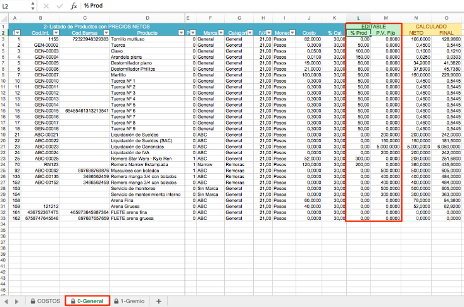Click the 'Destornillador Phillips' cell
The image size is (464, 307).
click(147, 69)
